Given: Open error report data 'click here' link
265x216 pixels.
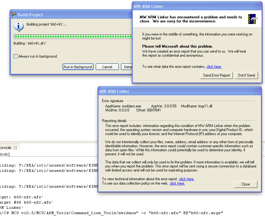Looking at the screenshot, I should (214, 67).
